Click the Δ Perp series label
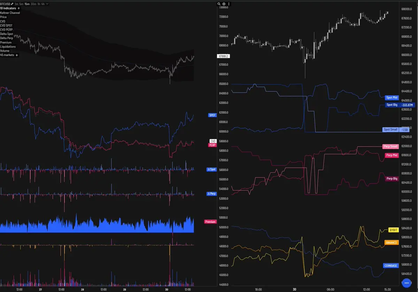This screenshot has width=418, height=292. (211, 194)
